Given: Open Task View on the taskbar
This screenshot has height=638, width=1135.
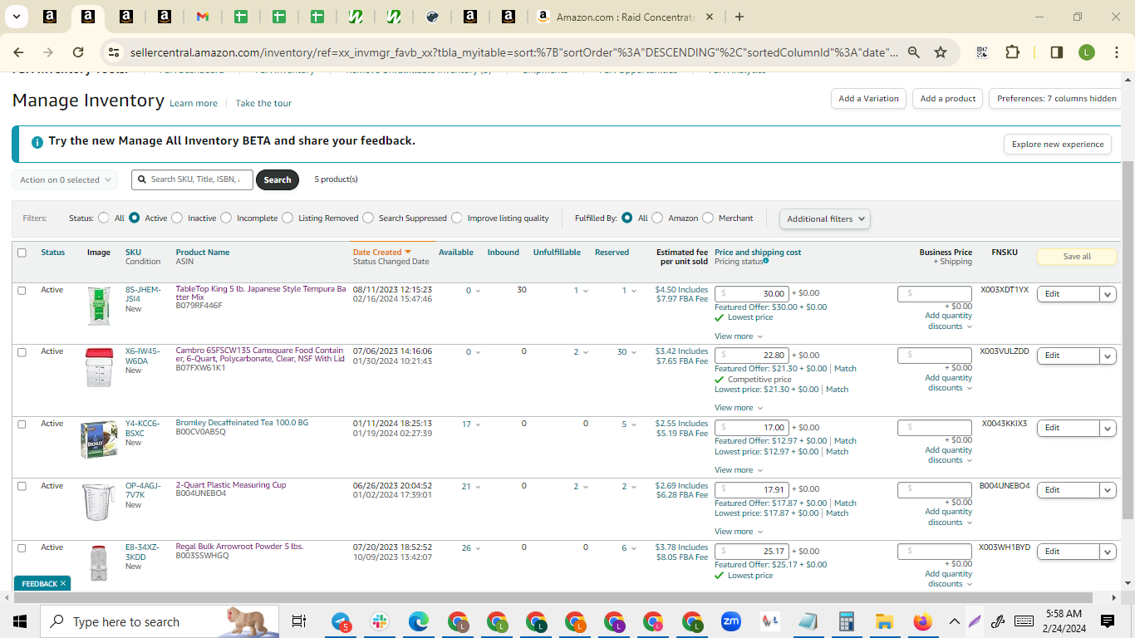Looking at the screenshot, I should pyautogui.click(x=299, y=622).
